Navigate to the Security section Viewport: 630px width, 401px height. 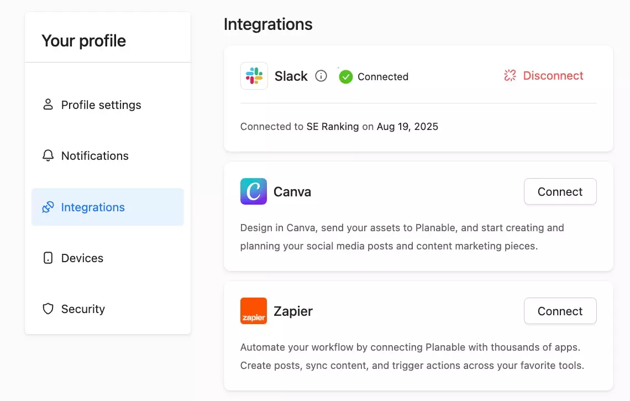(108, 309)
